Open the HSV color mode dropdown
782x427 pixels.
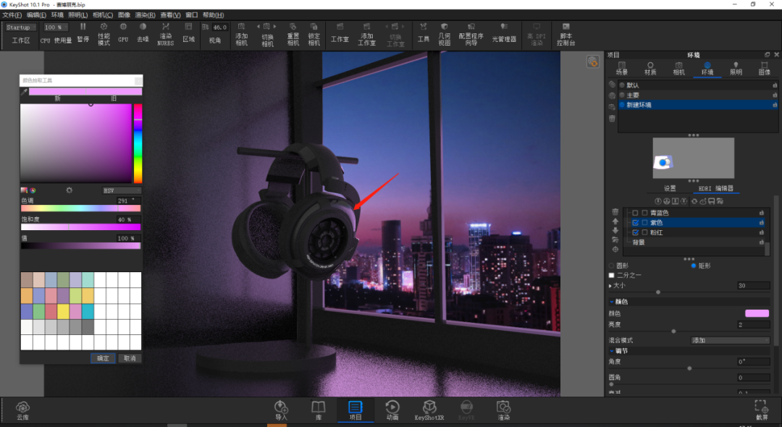click(x=122, y=190)
